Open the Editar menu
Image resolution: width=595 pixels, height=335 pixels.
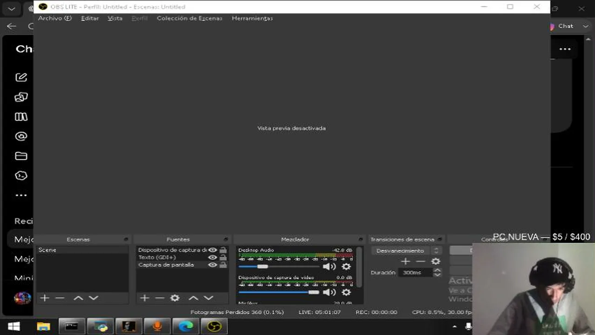(90, 18)
